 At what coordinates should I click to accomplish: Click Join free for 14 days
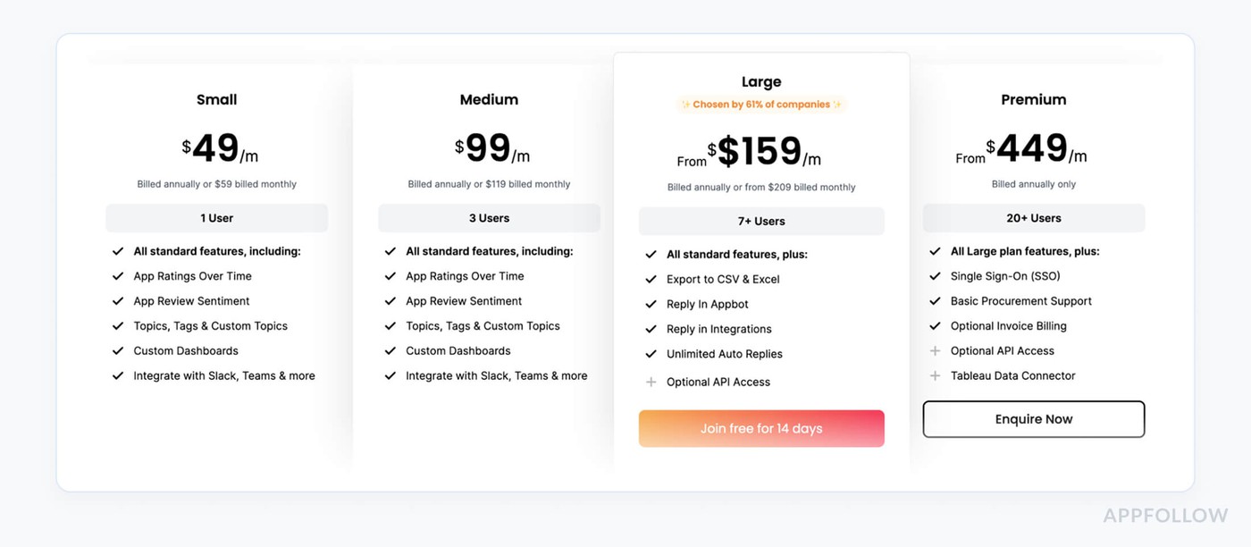[760, 428]
